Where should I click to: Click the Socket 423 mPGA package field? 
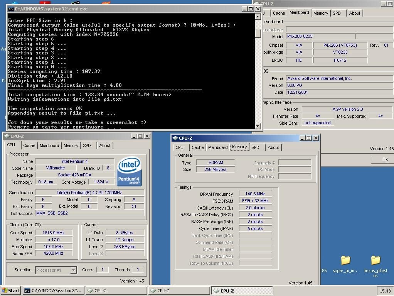tap(75, 175)
